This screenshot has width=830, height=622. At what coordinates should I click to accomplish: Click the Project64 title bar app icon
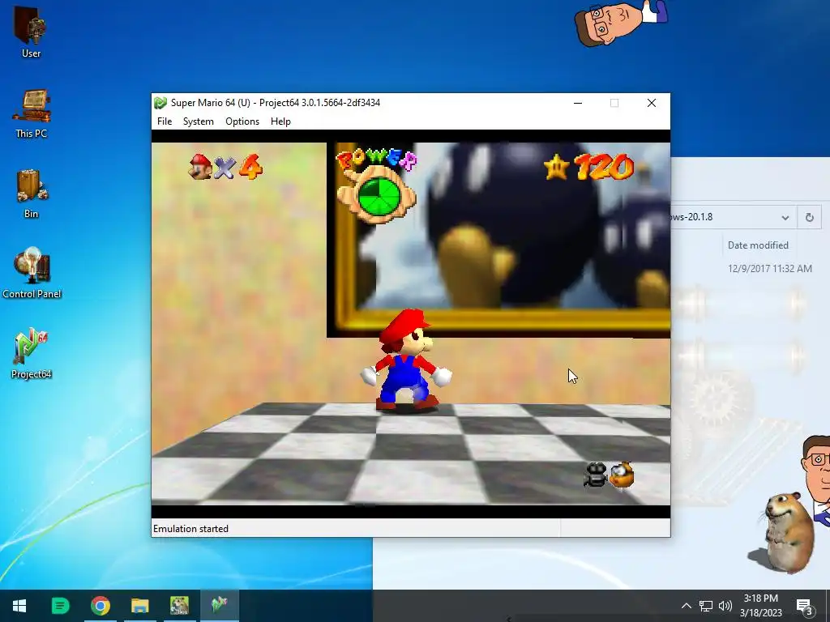(x=160, y=103)
